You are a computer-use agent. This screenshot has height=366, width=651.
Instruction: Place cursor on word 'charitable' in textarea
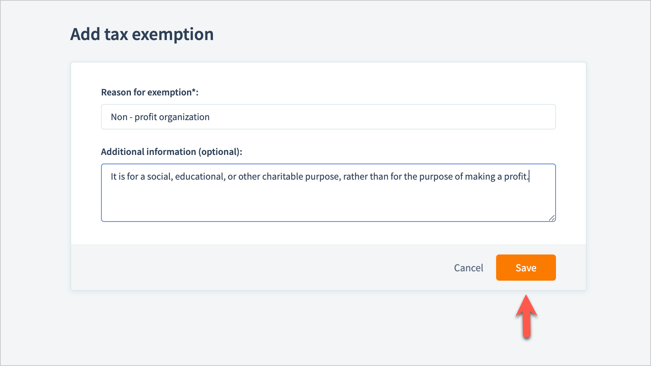pos(282,177)
